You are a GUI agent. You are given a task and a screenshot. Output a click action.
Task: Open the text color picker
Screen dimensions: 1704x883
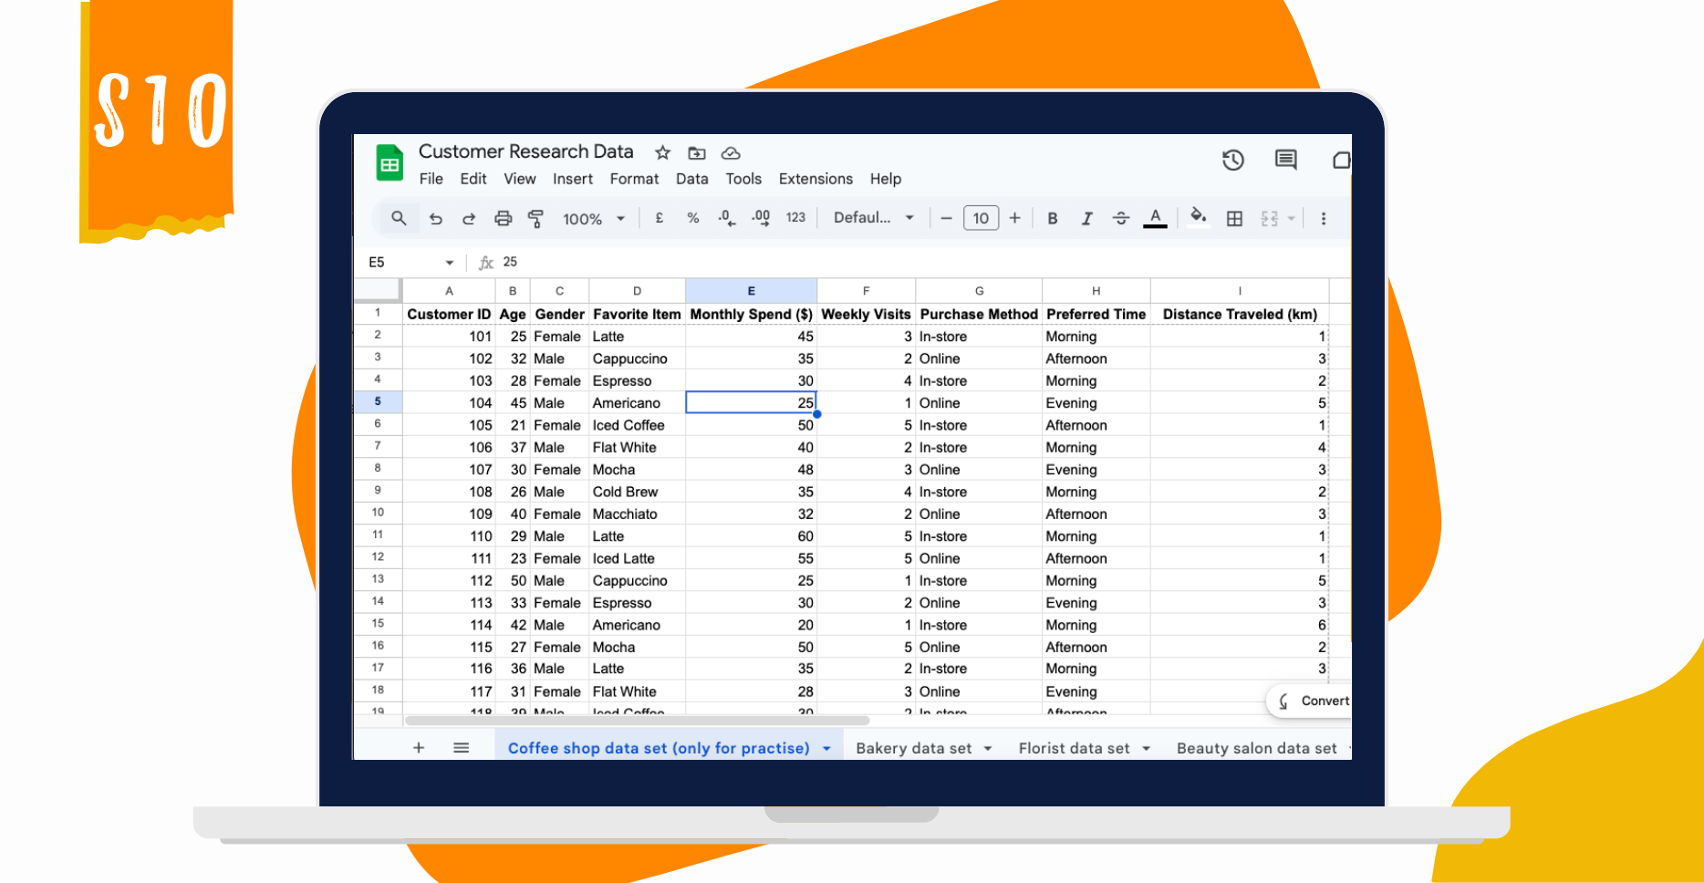click(1155, 218)
